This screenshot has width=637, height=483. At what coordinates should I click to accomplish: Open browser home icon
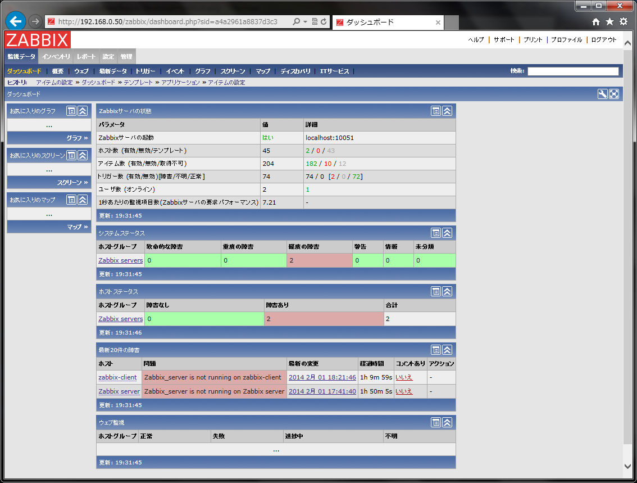(596, 22)
